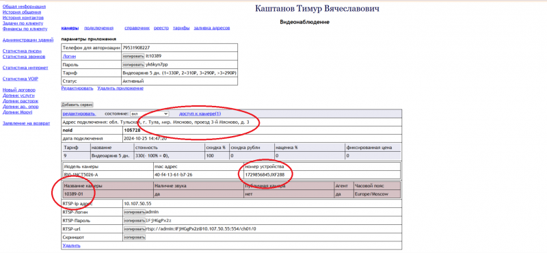The height and width of the screenshot is (253, 547).
Task: Open the 'справочник' tab
Action: (137, 28)
